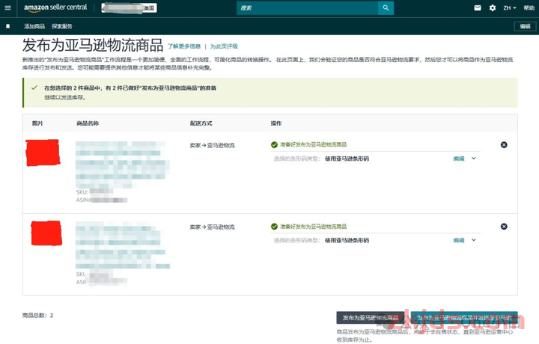Click 使用亚马逊条形码 text in first row
This screenshot has width=539, height=344.
coord(347,159)
